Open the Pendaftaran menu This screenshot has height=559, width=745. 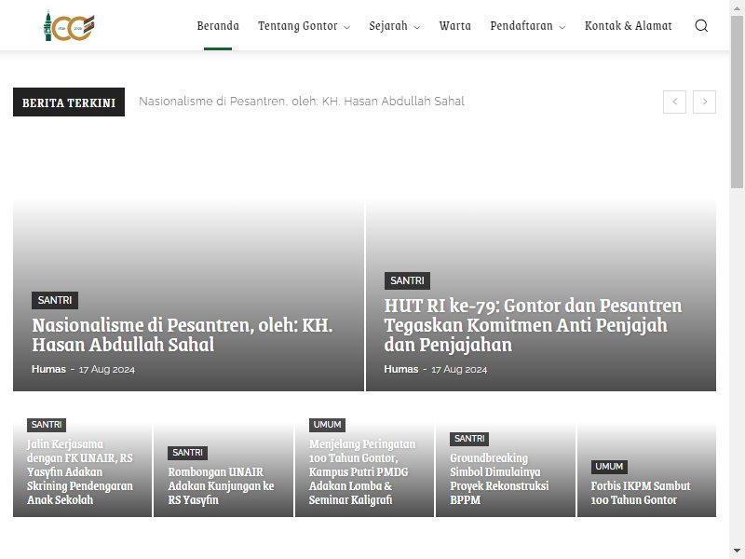point(521,26)
